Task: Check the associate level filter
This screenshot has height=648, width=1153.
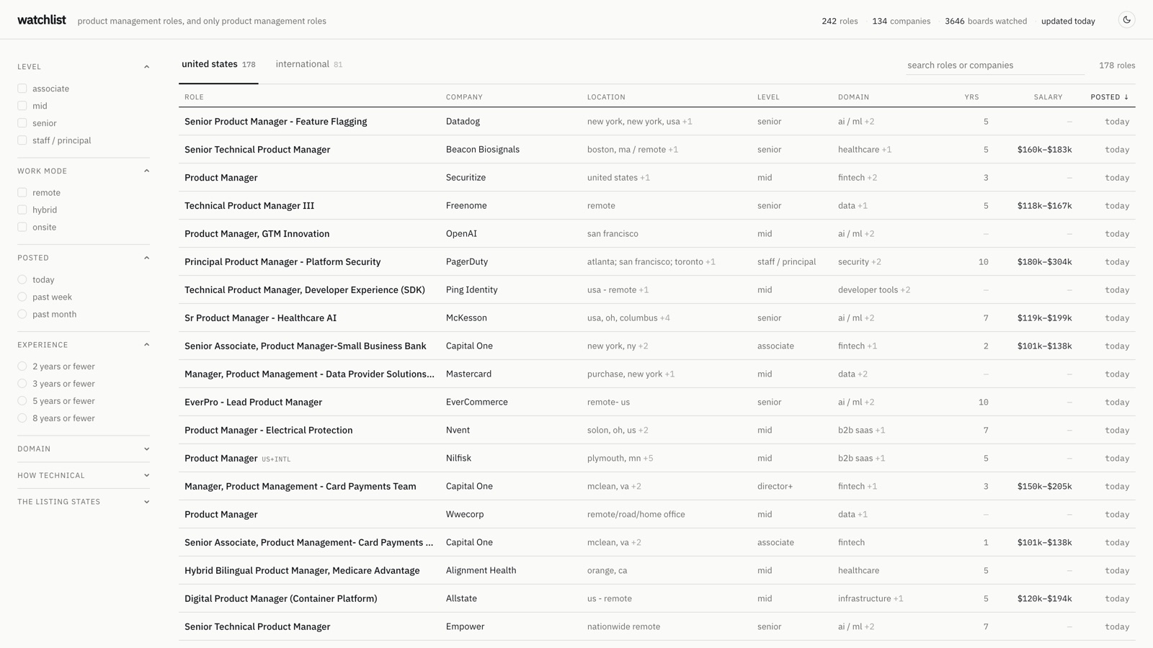Action: click(x=22, y=89)
